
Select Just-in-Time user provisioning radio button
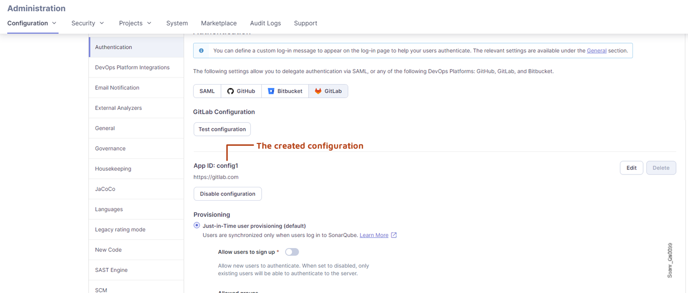(197, 225)
